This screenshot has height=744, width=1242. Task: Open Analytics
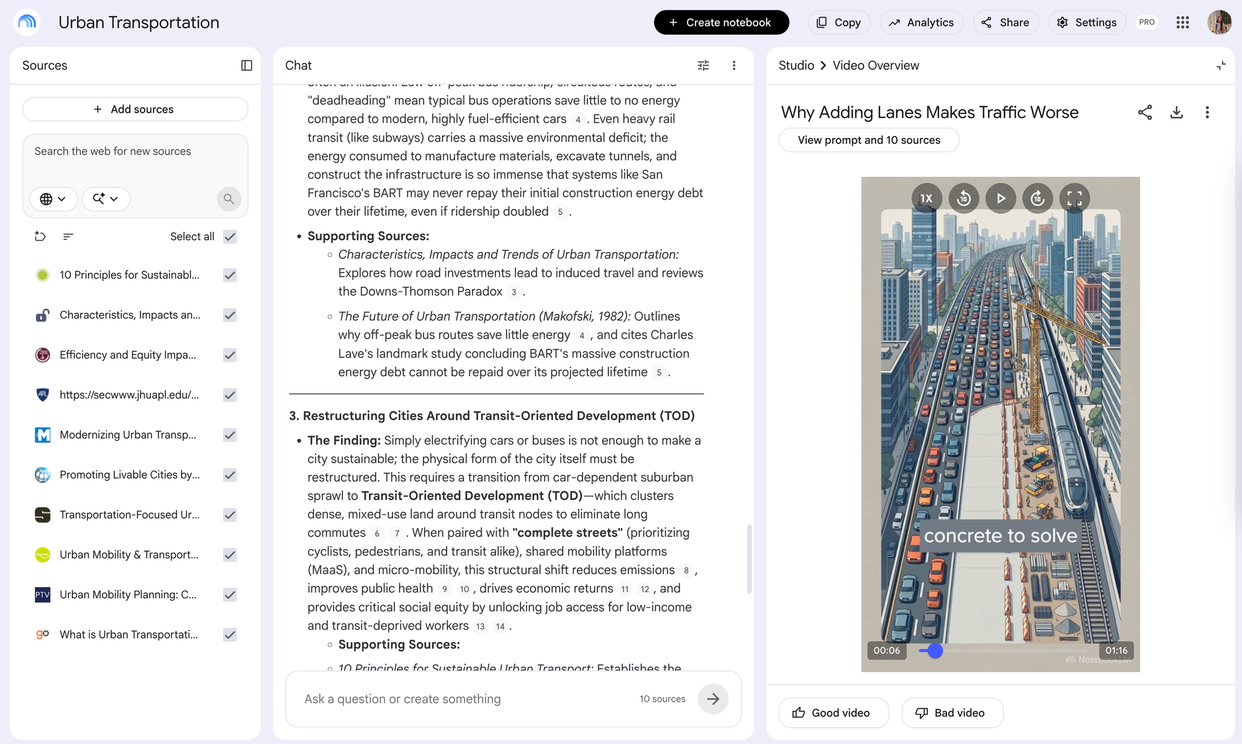pos(922,22)
